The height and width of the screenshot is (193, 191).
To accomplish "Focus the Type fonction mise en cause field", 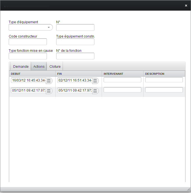I will [28, 56].
